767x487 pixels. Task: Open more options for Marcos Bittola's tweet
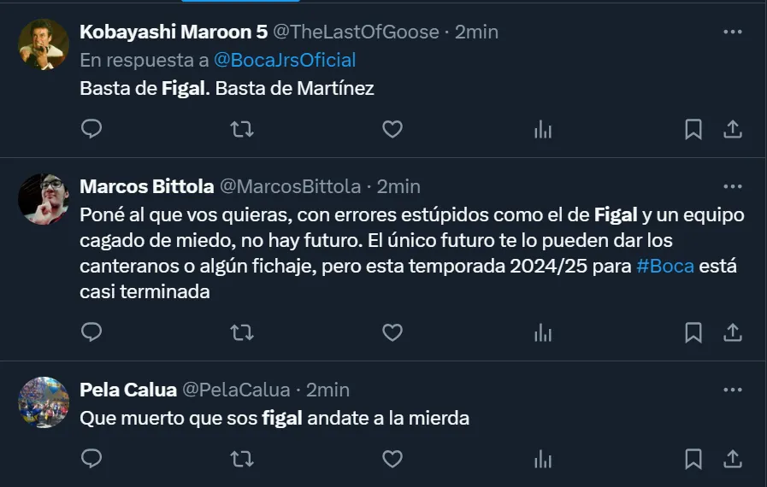tap(733, 185)
